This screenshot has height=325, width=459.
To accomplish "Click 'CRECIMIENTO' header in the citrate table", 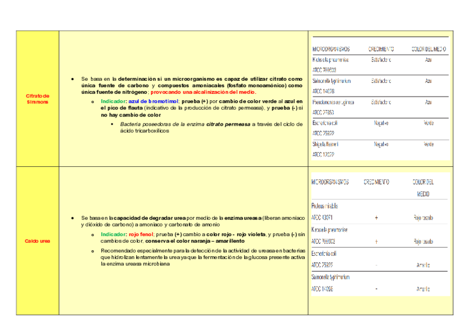I will [x=381, y=49].
